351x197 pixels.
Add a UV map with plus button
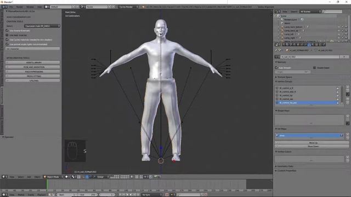(x=348, y=135)
